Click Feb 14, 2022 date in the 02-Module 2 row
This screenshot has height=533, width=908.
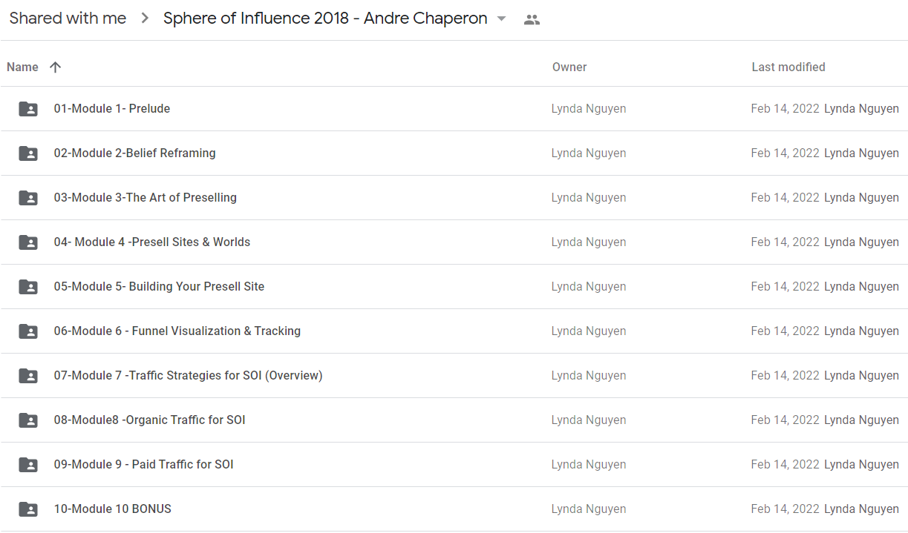coord(785,153)
